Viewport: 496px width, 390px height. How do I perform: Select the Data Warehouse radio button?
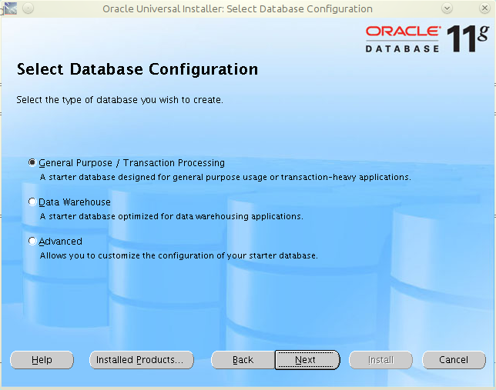[x=32, y=202]
